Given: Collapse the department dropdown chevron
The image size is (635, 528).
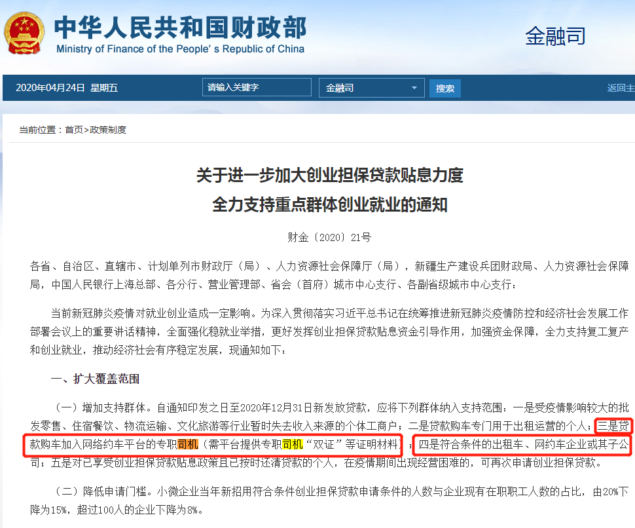Looking at the screenshot, I should point(413,86).
